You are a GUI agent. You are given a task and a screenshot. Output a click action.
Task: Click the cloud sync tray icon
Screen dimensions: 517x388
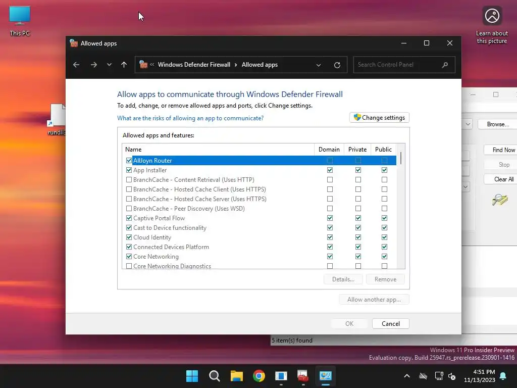click(423, 376)
